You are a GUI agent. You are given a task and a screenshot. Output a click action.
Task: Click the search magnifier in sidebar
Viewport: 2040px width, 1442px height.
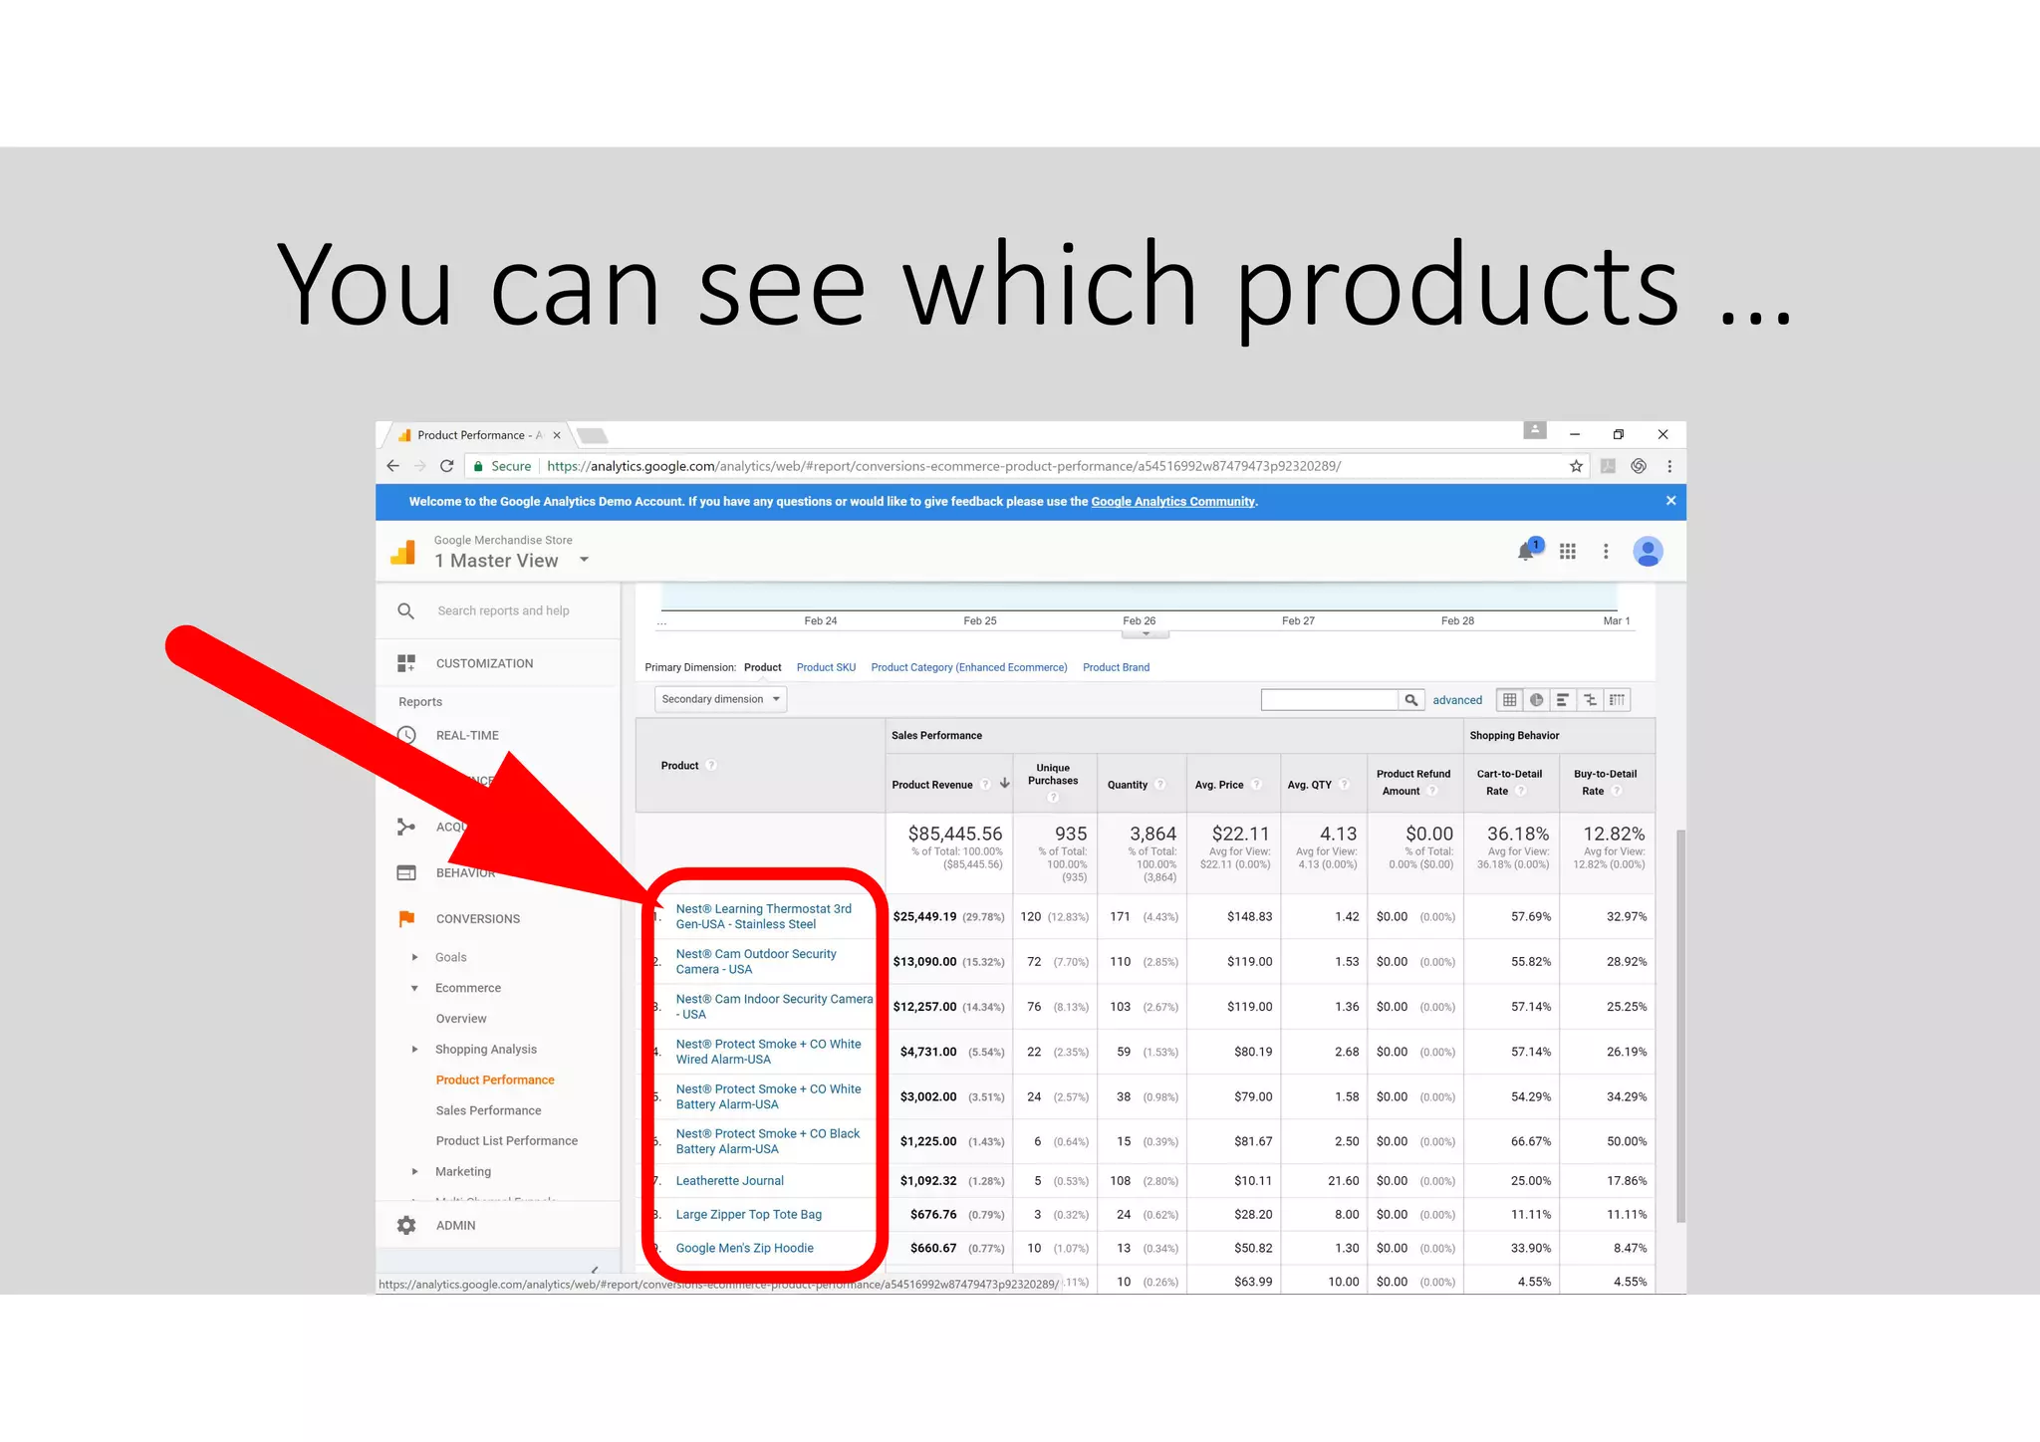point(405,610)
